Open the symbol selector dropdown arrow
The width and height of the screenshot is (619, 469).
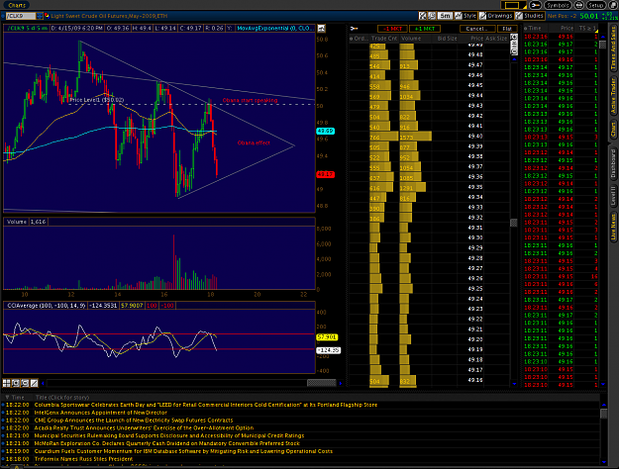coord(40,16)
